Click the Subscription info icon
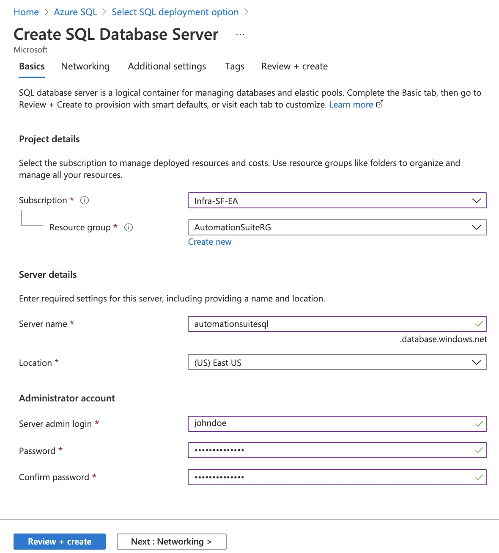This screenshot has width=499, height=553. tap(85, 200)
